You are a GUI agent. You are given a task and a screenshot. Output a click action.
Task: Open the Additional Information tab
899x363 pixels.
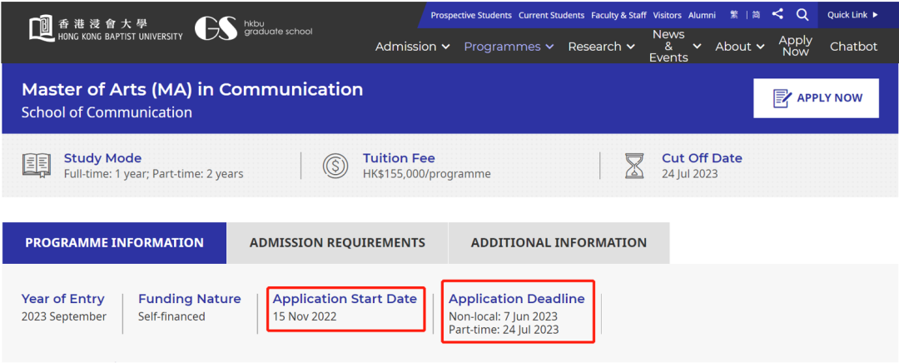[x=559, y=243]
